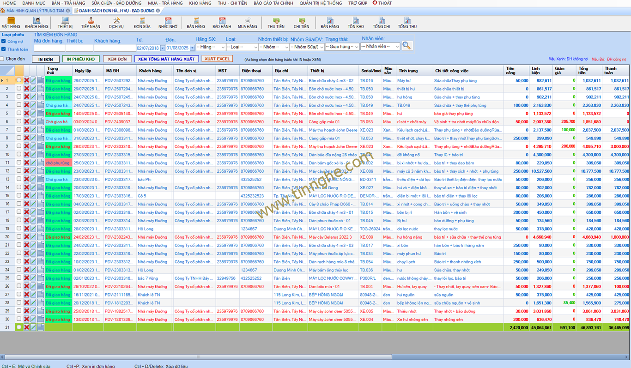Edit order row 3 with pencil icon

tap(33, 97)
